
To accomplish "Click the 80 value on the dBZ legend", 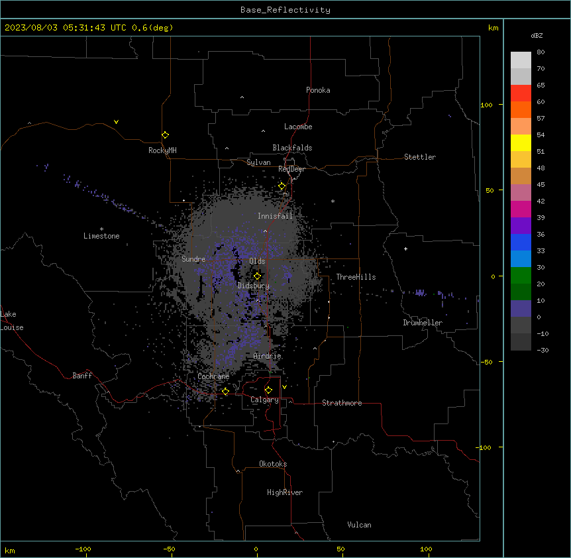I will (541, 52).
